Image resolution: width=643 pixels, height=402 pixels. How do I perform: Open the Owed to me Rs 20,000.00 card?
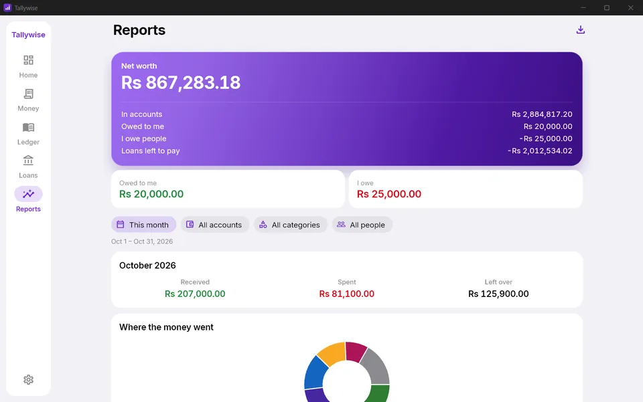228,189
